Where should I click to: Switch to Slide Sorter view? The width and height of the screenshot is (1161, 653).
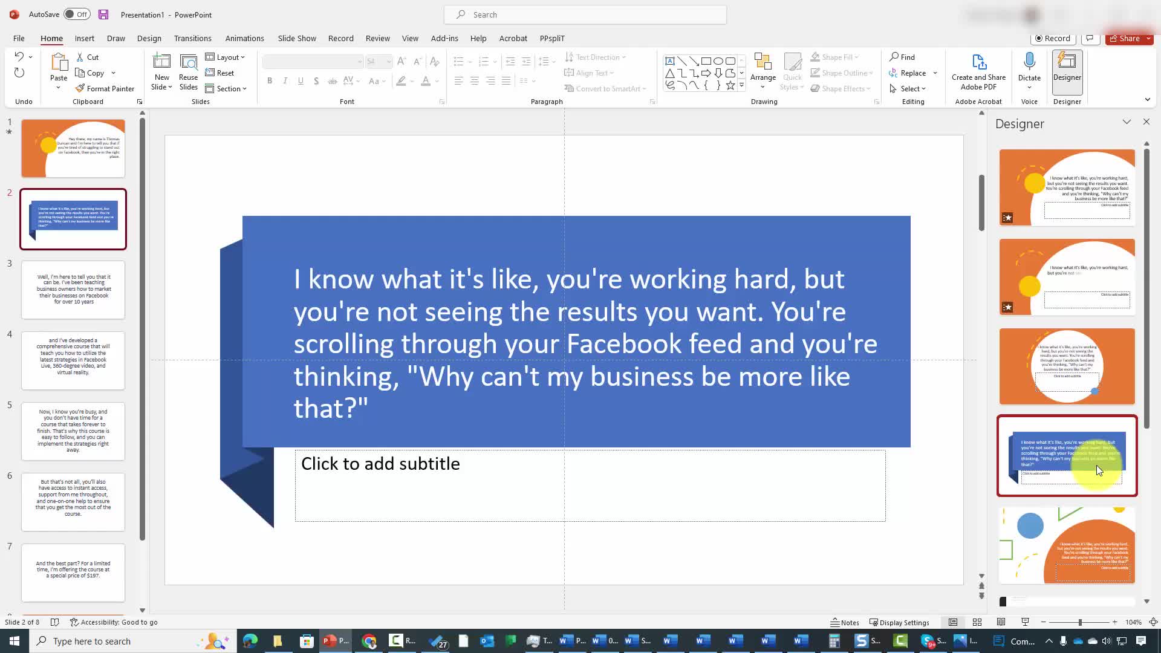tap(977, 622)
